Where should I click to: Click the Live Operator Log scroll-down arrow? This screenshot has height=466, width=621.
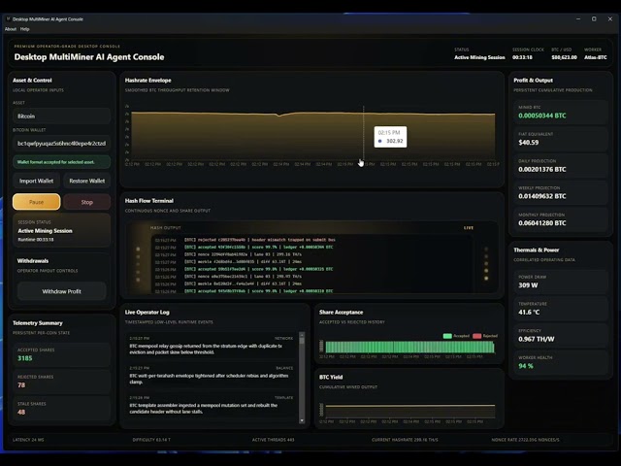[x=302, y=420]
